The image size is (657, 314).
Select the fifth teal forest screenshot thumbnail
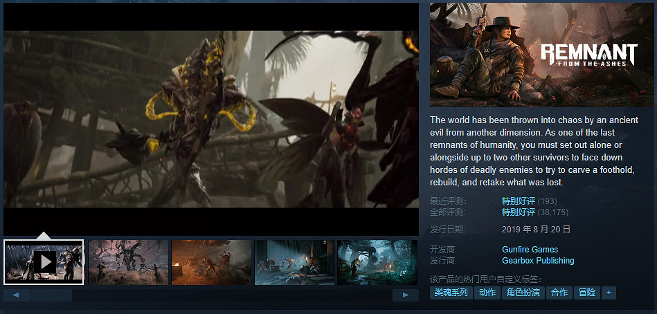(x=377, y=262)
